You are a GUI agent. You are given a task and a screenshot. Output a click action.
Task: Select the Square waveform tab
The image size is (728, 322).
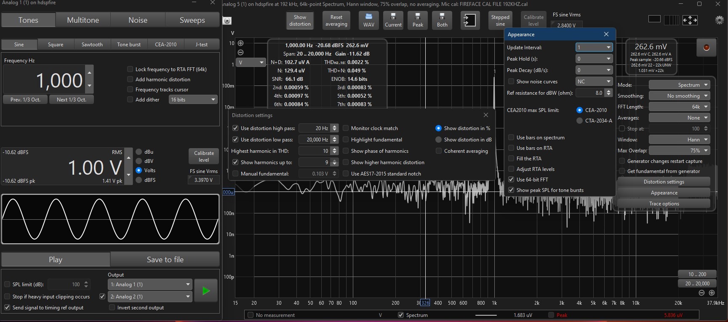tap(56, 44)
